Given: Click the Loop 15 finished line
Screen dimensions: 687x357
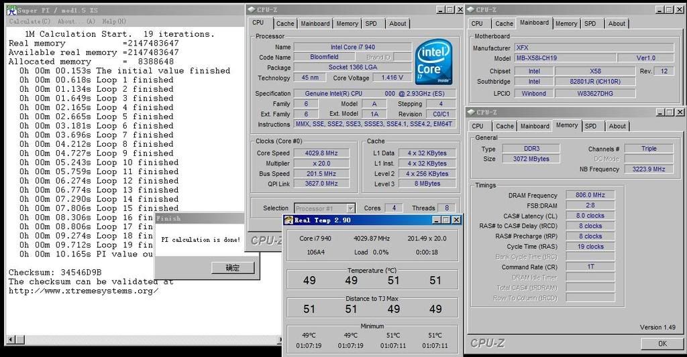Looking at the screenshot, I should 99,208.
